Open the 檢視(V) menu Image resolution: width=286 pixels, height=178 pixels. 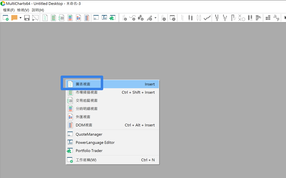click(23, 10)
